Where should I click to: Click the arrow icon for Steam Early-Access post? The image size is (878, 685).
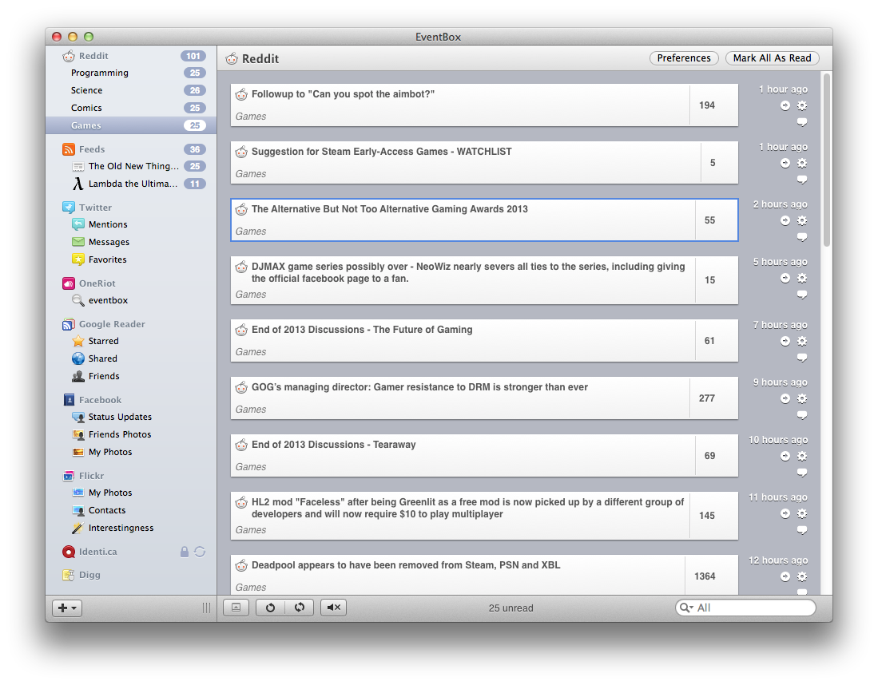click(x=785, y=163)
